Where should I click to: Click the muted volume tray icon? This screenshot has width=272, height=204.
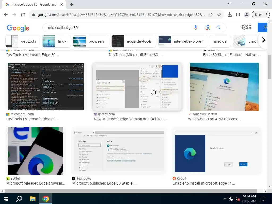tap(237, 199)
